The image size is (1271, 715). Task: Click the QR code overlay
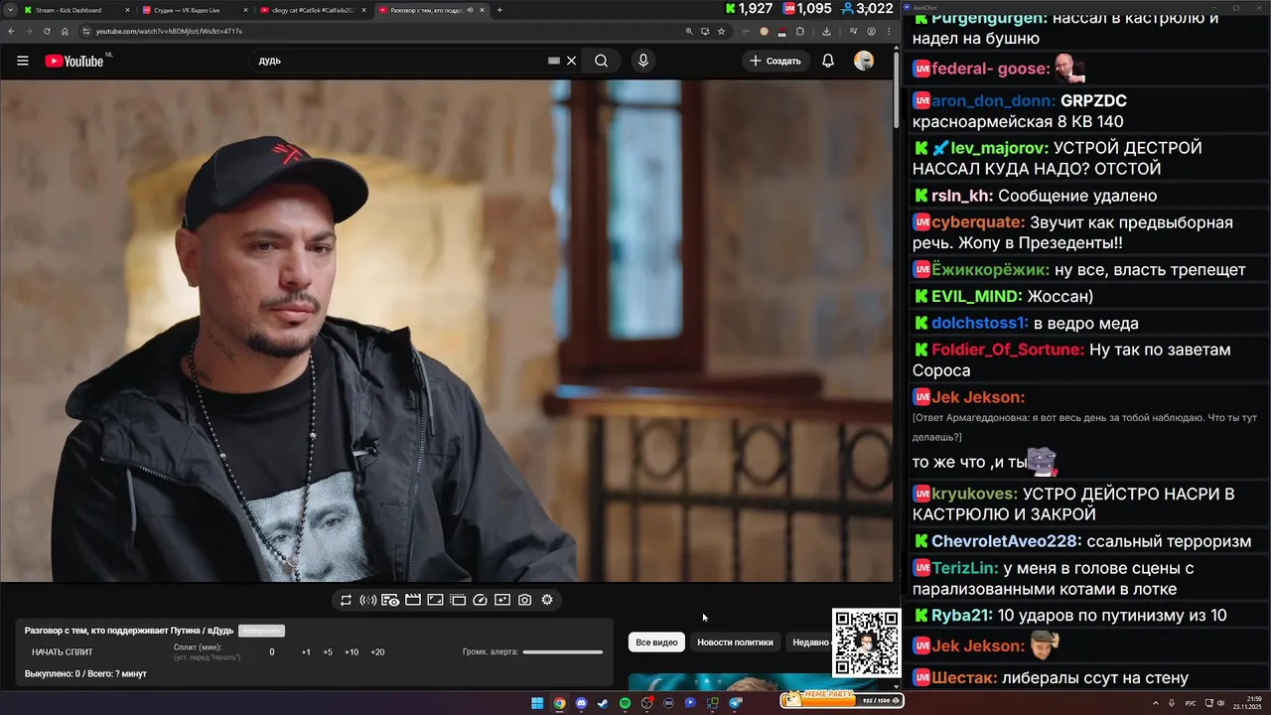tap(866, 643)
